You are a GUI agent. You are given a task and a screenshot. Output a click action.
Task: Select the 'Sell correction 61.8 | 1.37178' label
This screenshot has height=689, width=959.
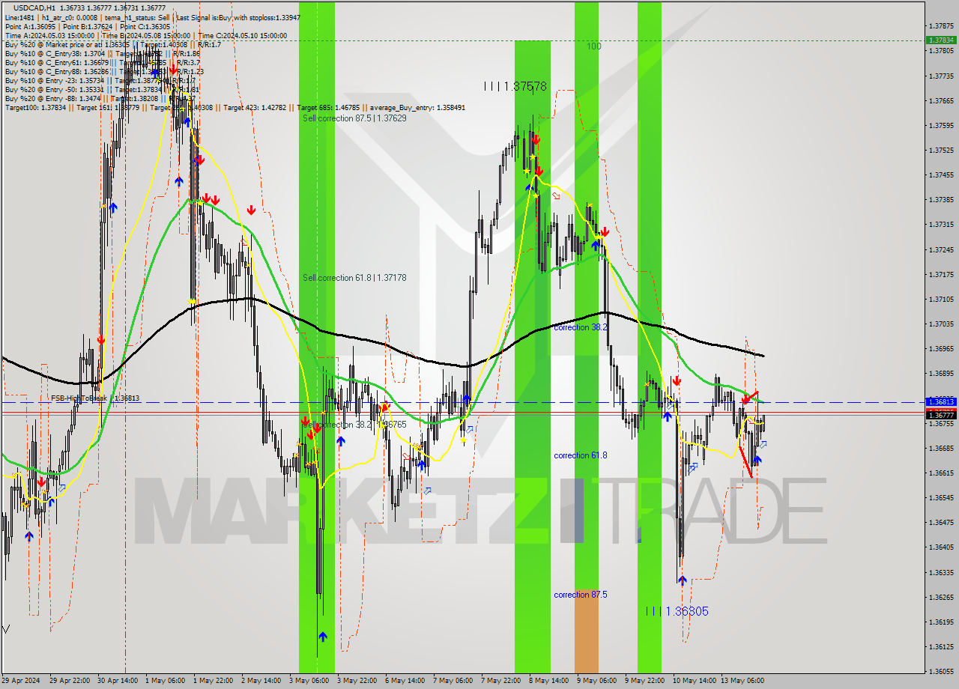(x=354, y=278)
